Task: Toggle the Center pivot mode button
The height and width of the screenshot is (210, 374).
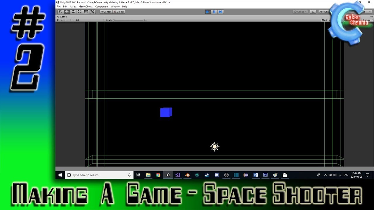Action: pos(106,12)
